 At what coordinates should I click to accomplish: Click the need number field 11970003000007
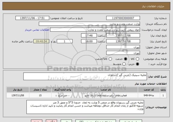tap(123, 18)
